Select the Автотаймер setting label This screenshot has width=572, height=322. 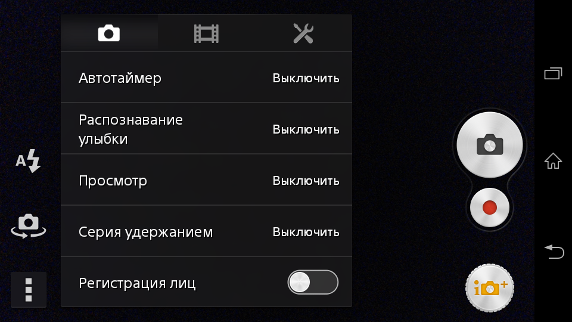[120, 78]
